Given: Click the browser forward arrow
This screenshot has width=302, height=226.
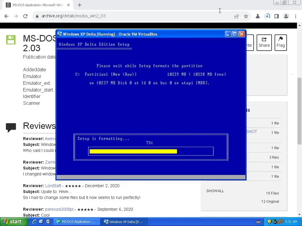Looking at the screenshot, I should 16,16.
